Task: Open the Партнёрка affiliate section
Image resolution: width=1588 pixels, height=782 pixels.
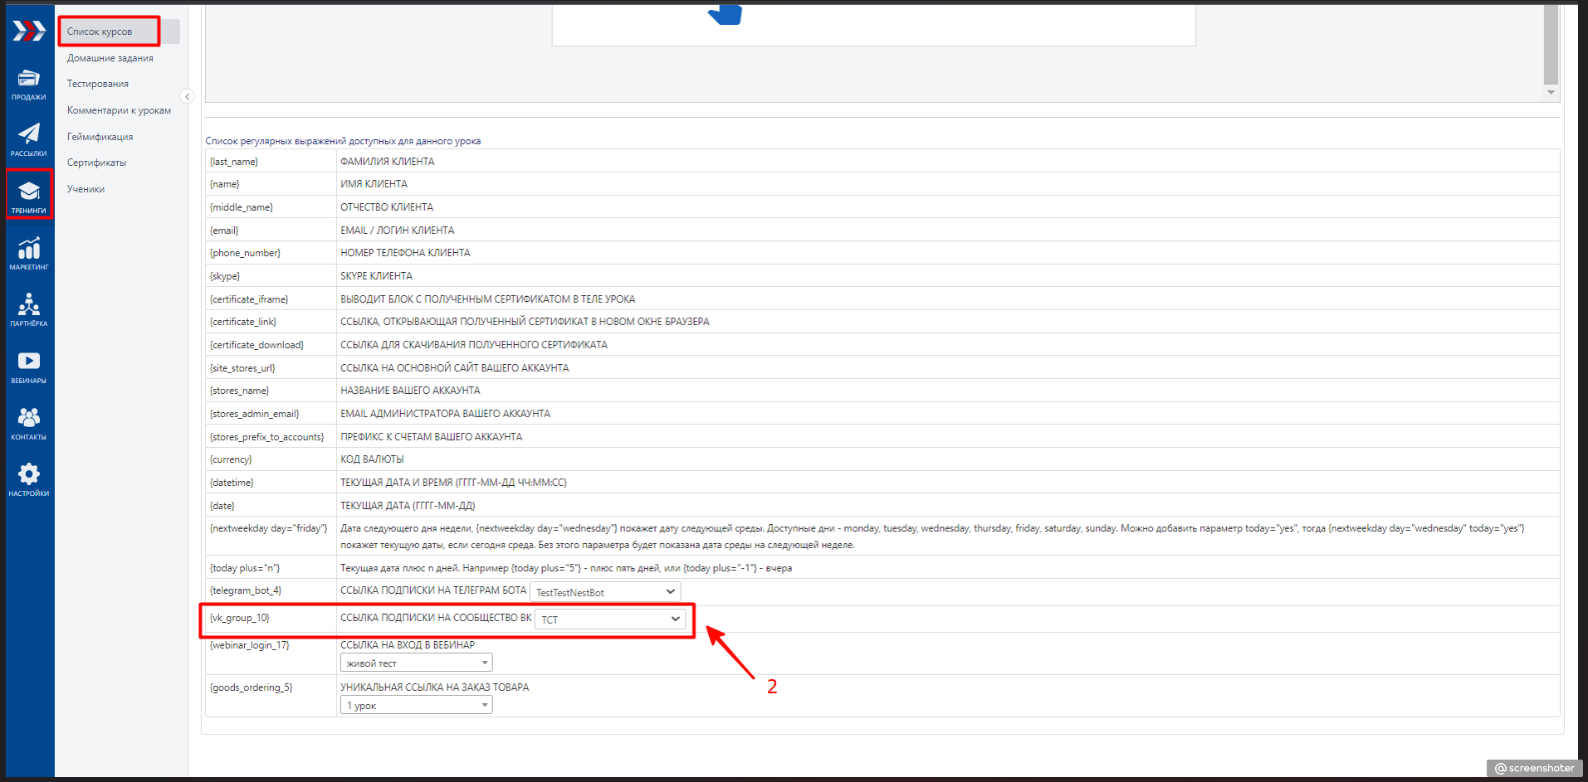Action: [x=29, y=310]
